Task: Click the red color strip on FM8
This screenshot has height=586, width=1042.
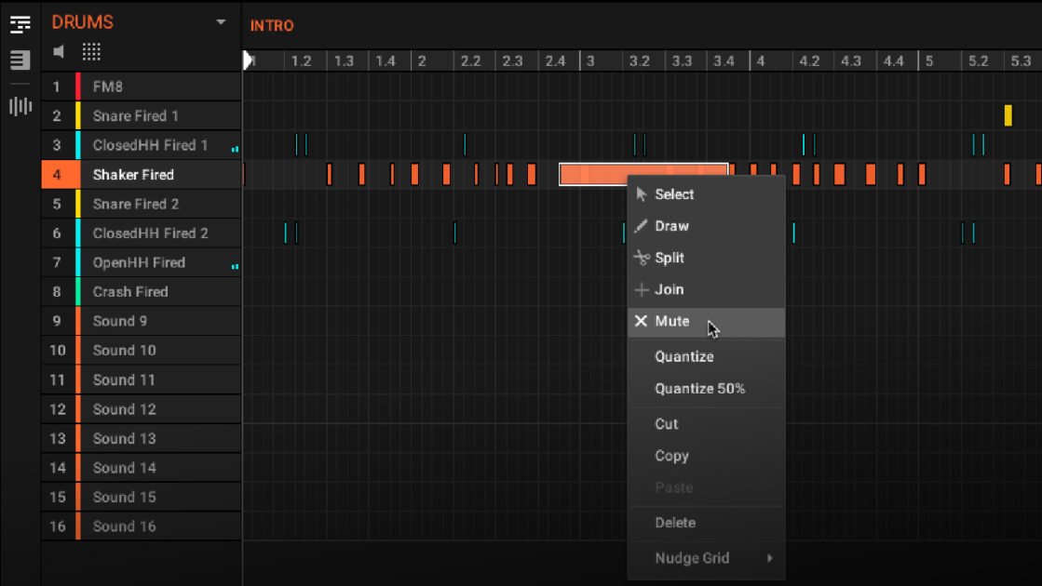Action: [77, 87]
